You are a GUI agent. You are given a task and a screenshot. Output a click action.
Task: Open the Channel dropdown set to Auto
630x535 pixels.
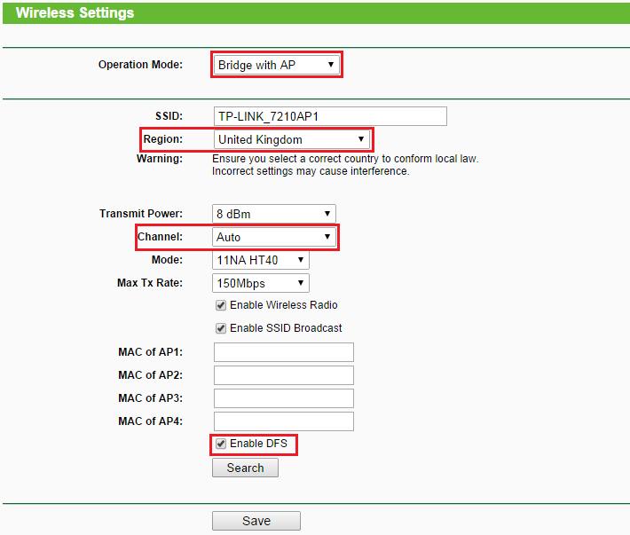(274, 237)
